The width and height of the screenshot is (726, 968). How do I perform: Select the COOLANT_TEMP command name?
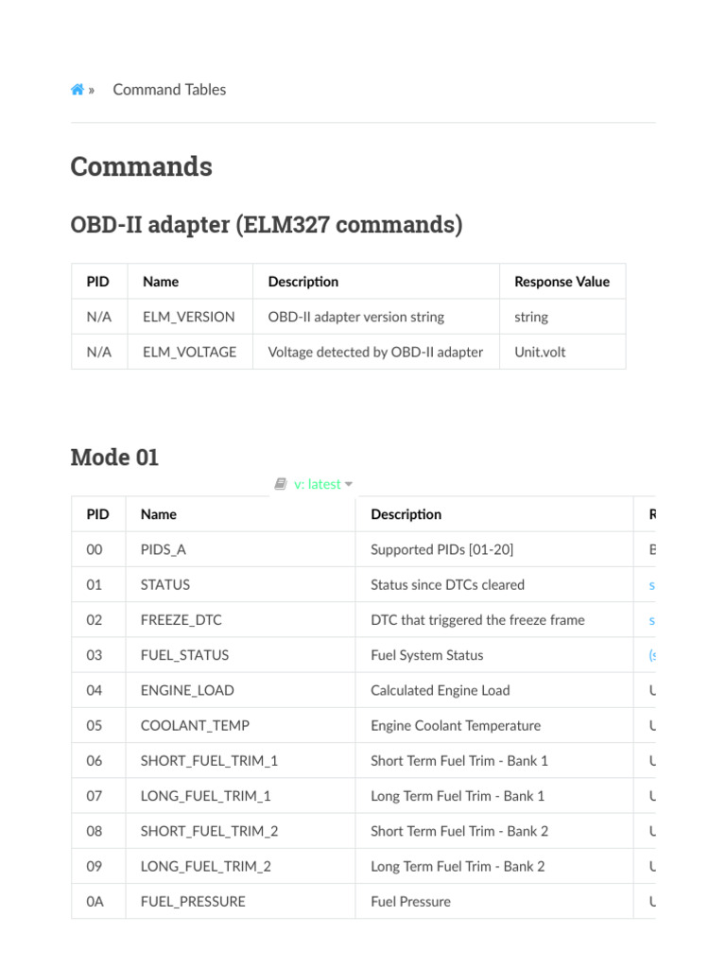195,725
